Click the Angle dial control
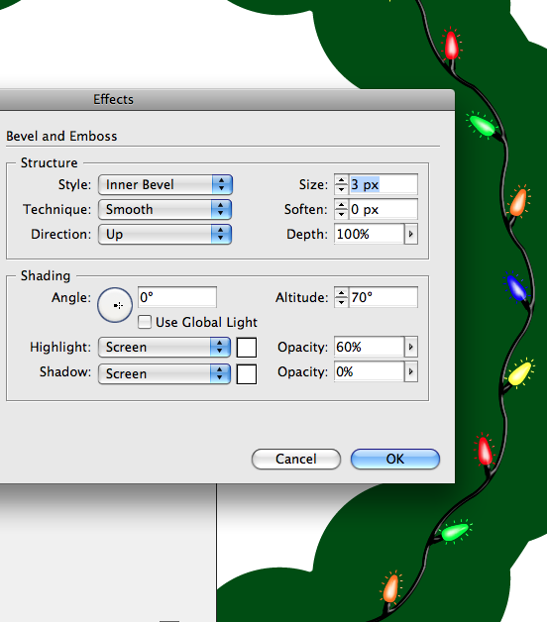 pyautogui.click(x=115, y=305)
